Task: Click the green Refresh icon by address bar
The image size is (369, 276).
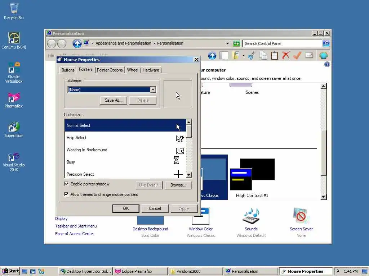Action: [236, 43]
